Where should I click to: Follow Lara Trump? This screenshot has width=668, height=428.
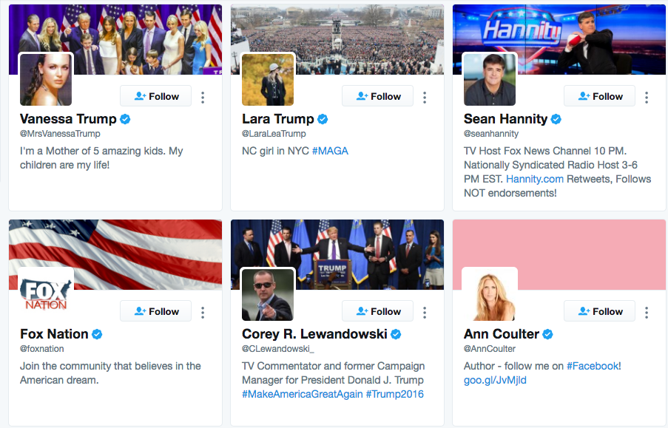point(378,96)
